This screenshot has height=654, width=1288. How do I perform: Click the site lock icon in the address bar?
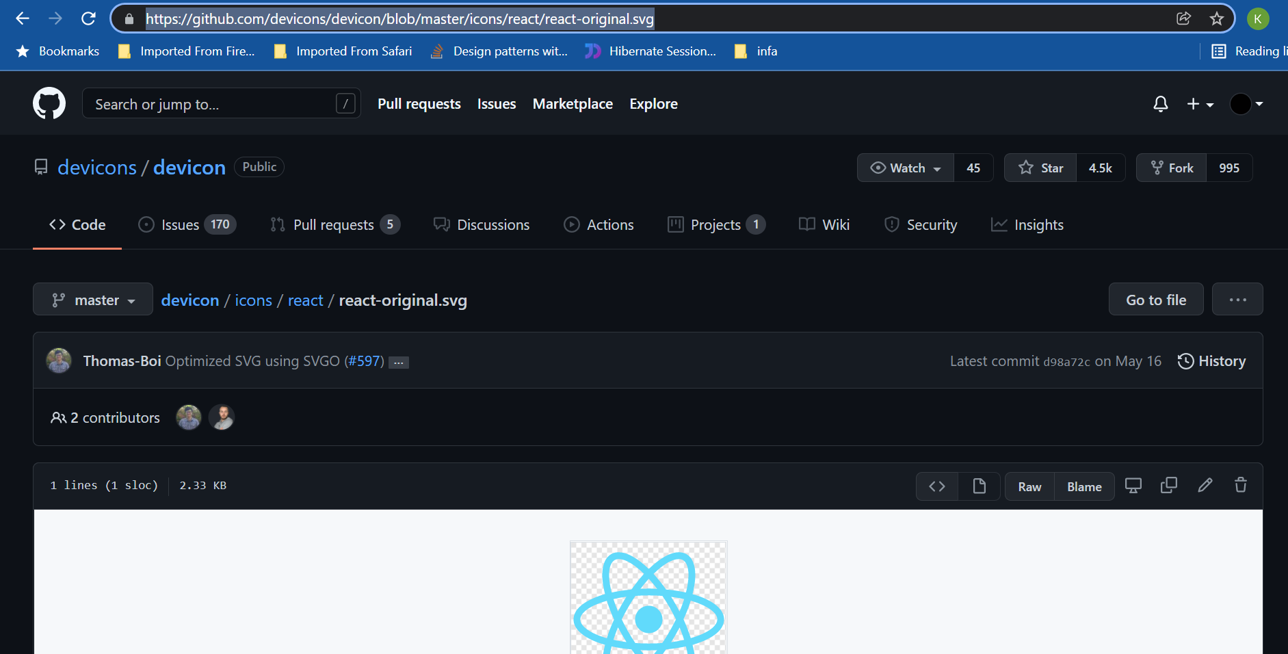(x=129, y=19)
